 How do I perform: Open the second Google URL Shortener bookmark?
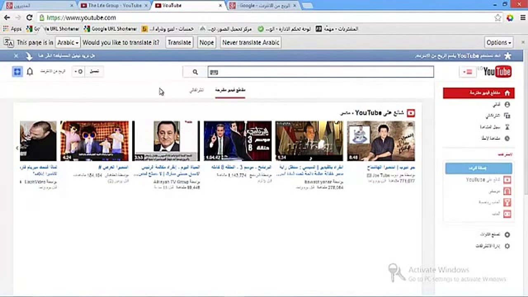tap(110, 29)
